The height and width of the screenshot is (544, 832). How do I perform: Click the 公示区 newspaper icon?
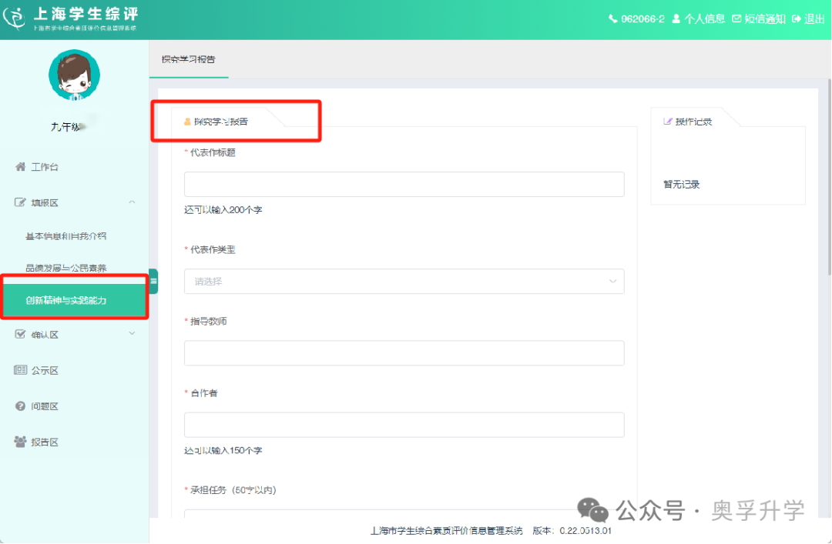pyautogui.click(x=21, y=370)
